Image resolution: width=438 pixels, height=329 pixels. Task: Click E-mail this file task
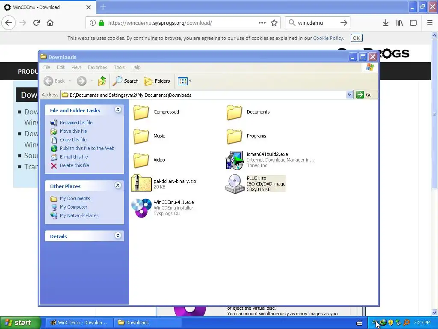click(74, 157)
